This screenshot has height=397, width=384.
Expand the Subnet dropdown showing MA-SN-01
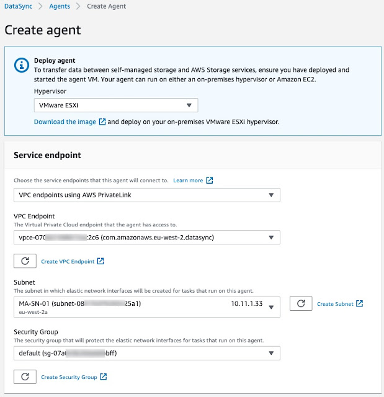146,306
